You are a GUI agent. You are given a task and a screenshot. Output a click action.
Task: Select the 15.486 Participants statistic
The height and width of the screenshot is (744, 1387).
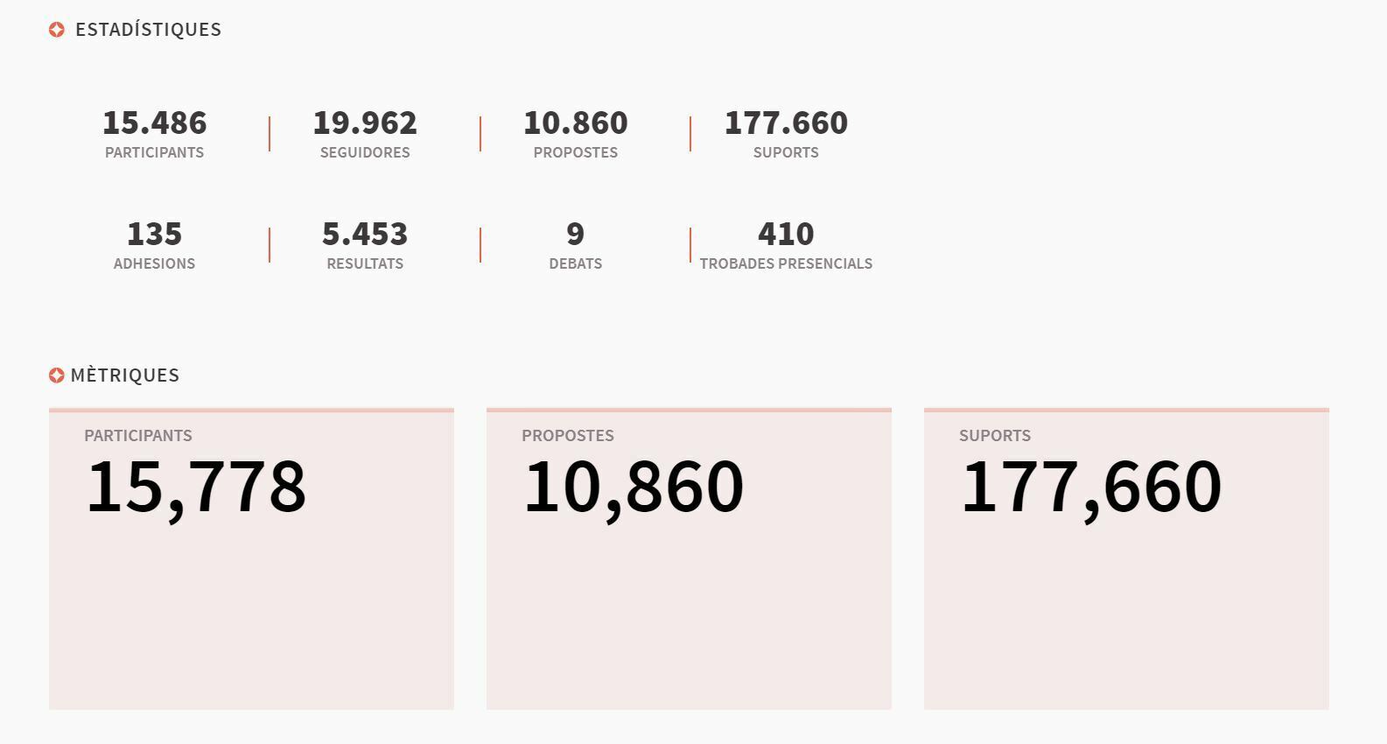(155, 133)
